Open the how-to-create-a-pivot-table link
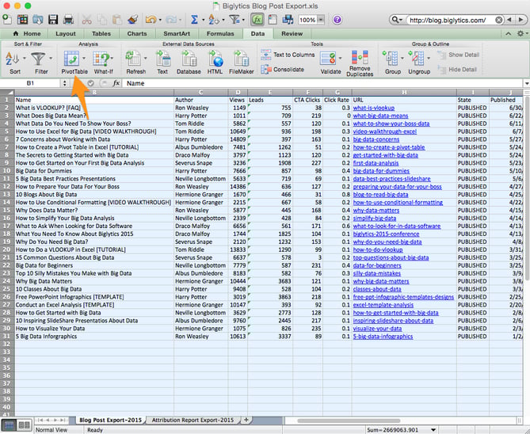The image size is (530, 434). [389, 147]
